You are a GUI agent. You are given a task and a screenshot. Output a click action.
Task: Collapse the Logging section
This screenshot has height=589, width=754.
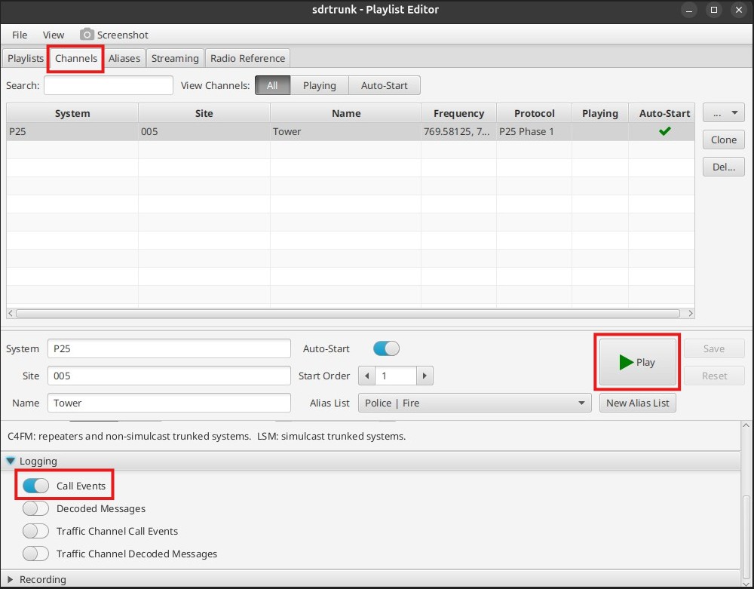pyautogui.click(x=10, y=461)
